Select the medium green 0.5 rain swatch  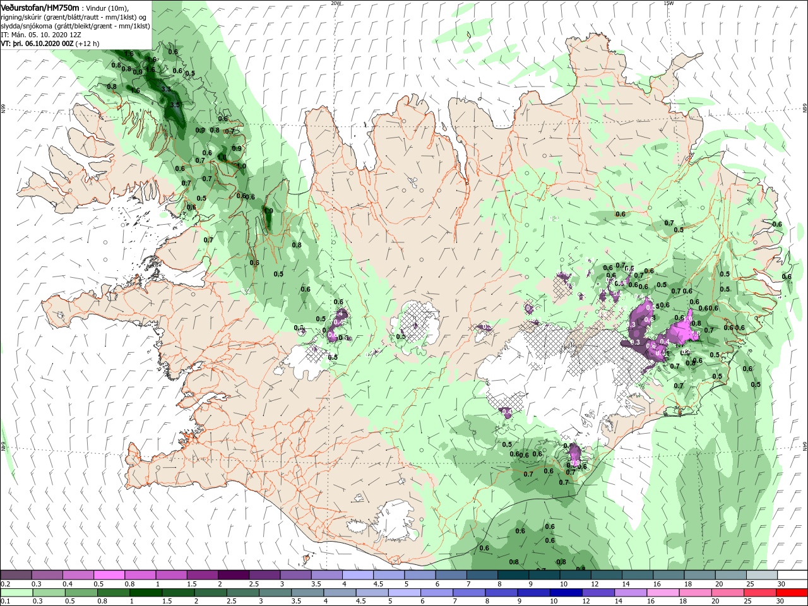(81, 593)
